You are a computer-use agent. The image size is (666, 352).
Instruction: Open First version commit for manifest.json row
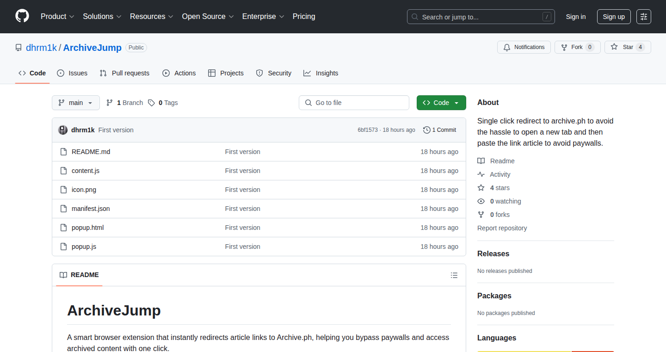tap(242, 209)
